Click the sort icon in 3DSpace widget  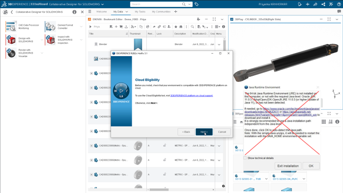330,122
